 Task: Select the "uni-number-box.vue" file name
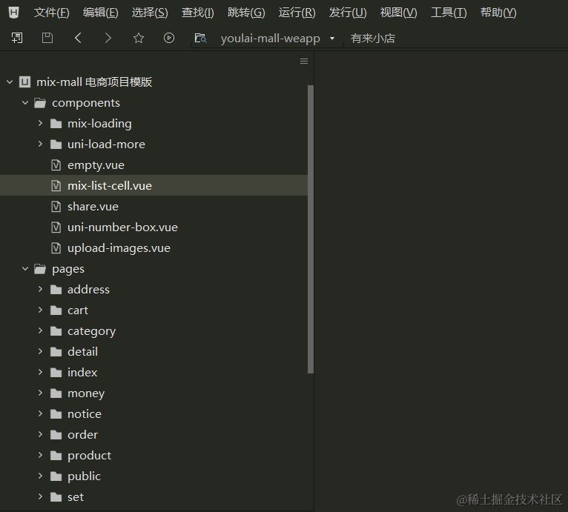(x=122, y=227)
